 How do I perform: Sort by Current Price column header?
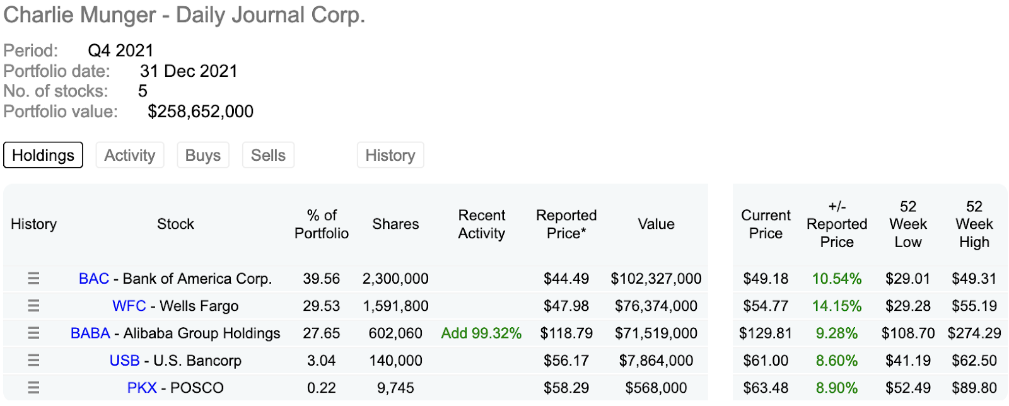pos(766,224)
